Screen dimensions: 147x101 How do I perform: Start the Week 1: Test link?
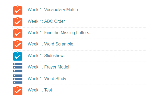coord(40,90)
